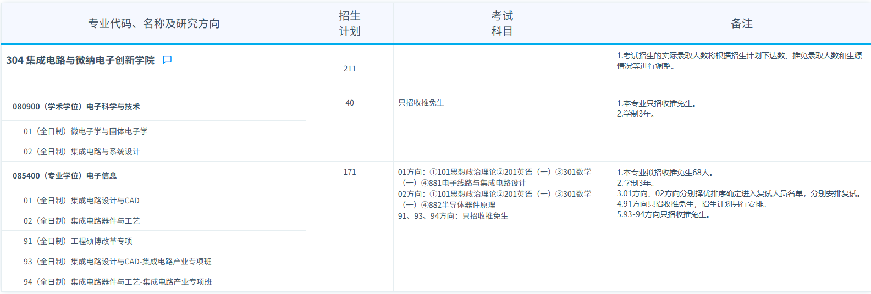Select 02 集成电路器件与工艺 direction
This screenshot has height=294, width=871.
point(81,221)
